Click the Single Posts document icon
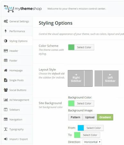The width and height of the screenshot is (124, 145). point(6,80)
